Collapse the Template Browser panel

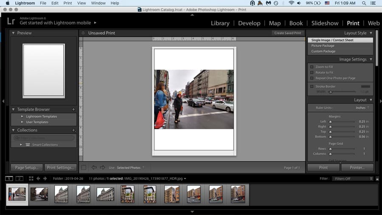[x=13, y=110]
